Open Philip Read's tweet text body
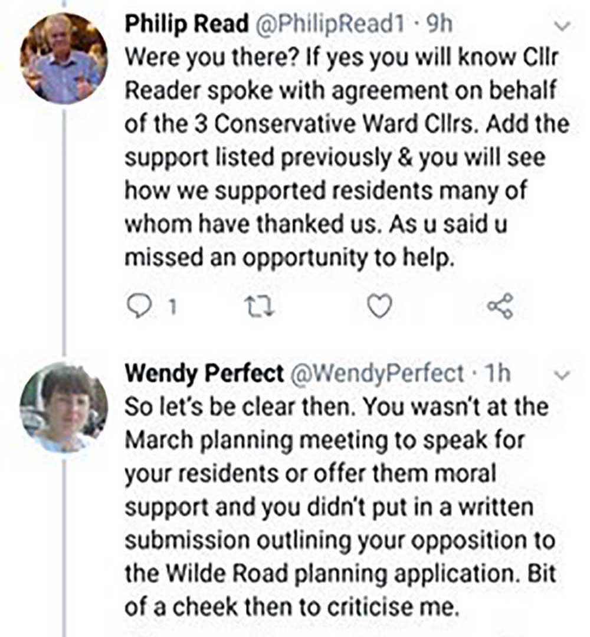Viewport: 590px width, 637px height. pyautogui.click(x=342, y=158)
